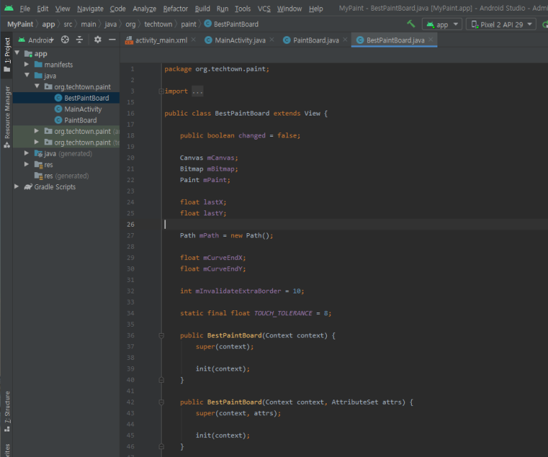The image size is (548, 457).
Task: Open the Android project view dropdown
Action: [36, 40]
